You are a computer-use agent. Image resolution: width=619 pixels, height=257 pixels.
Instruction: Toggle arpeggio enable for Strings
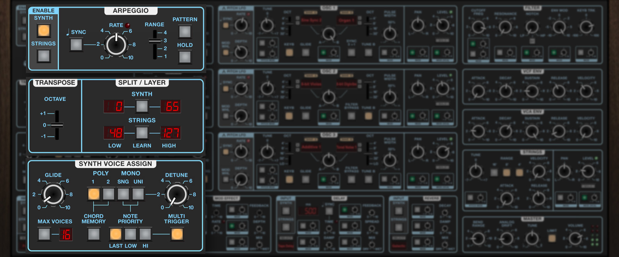tap(44, 56)
